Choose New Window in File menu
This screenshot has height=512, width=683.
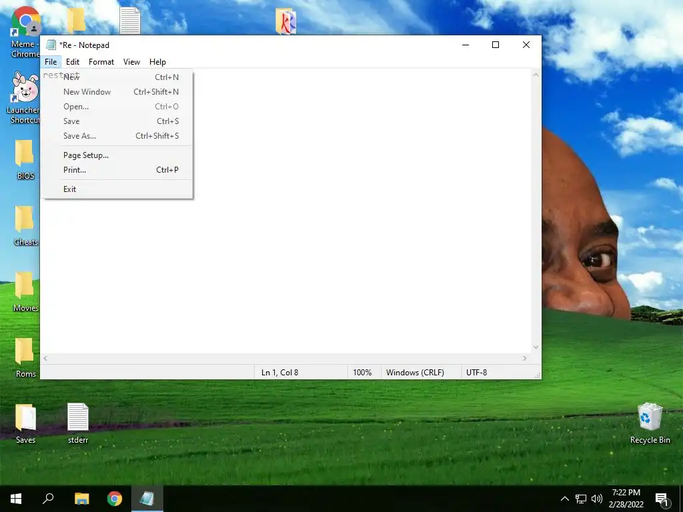point(117,92)
